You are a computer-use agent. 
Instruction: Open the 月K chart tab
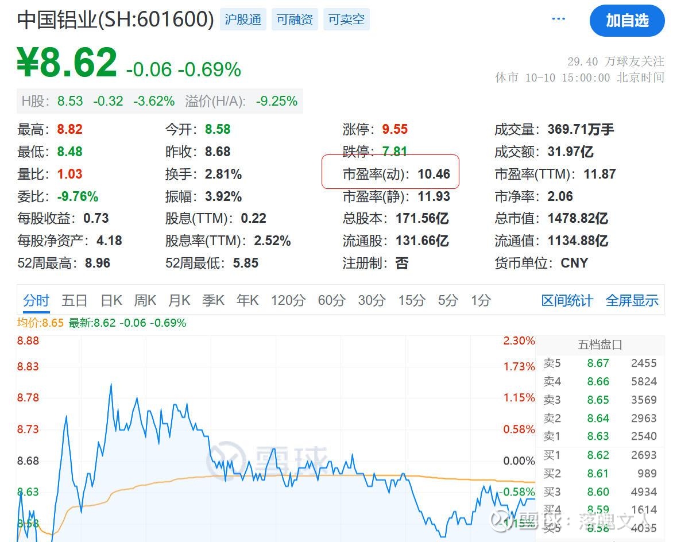pos(179,300)
